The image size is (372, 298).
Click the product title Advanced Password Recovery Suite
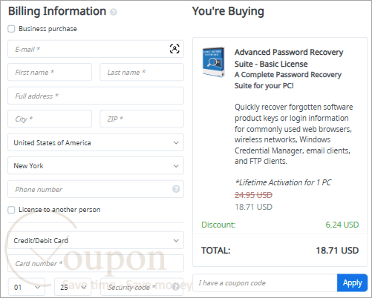(x=289, y=58)
